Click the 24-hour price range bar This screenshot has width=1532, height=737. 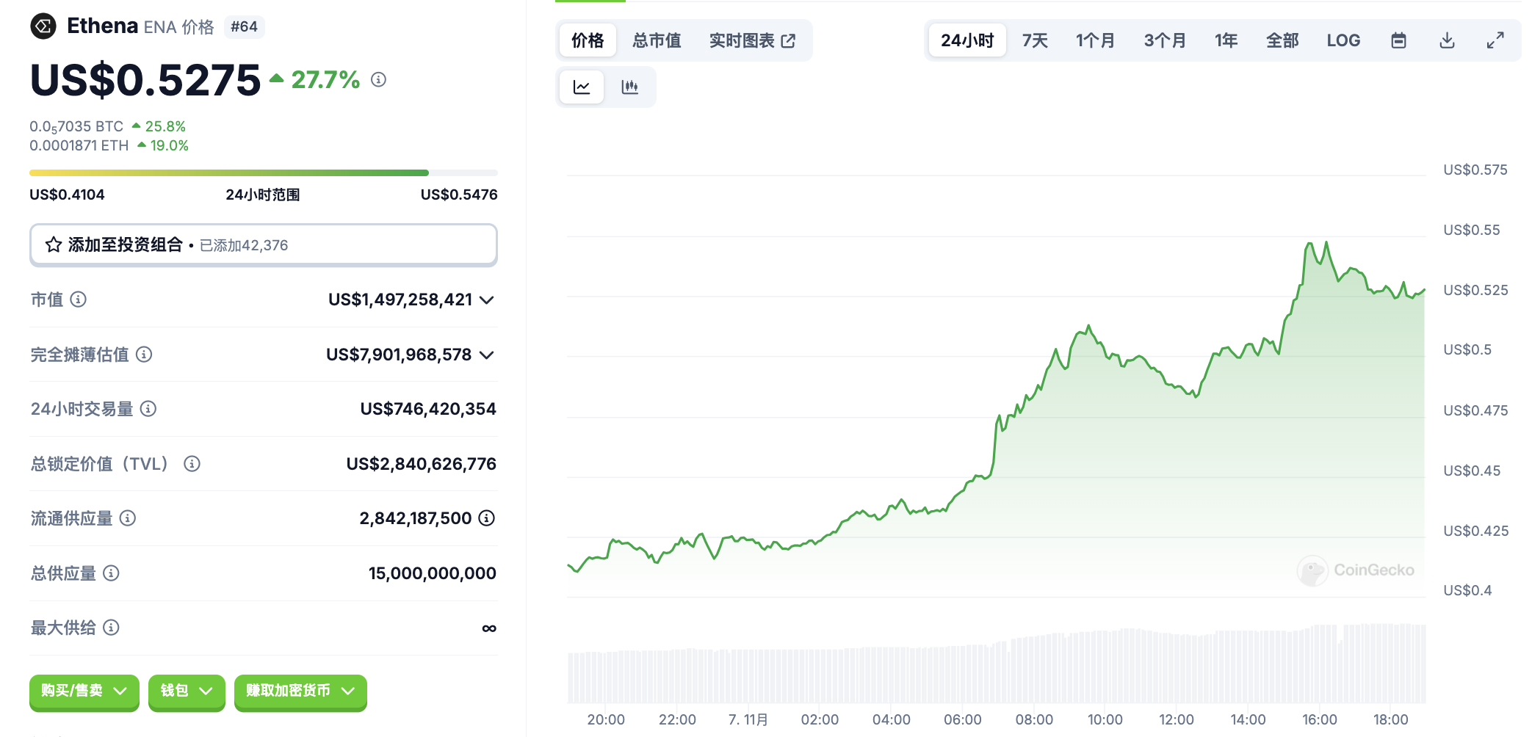[263, 173]
